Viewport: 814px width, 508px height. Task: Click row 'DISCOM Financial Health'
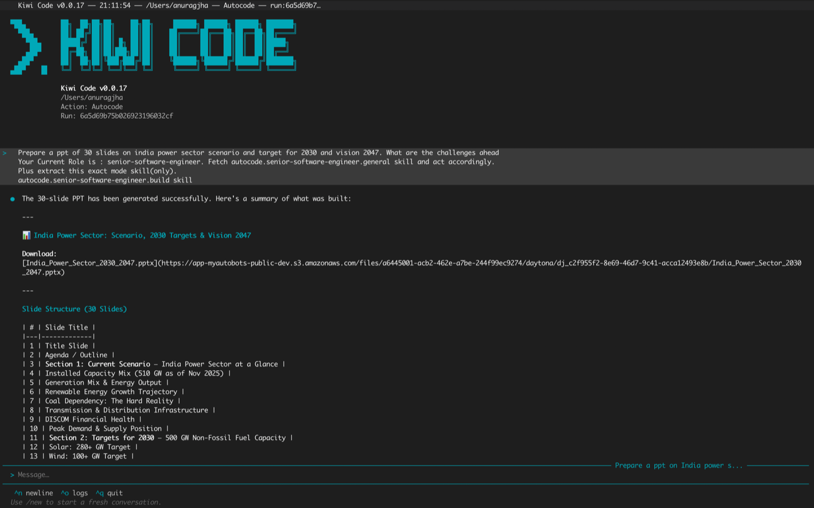82,420
